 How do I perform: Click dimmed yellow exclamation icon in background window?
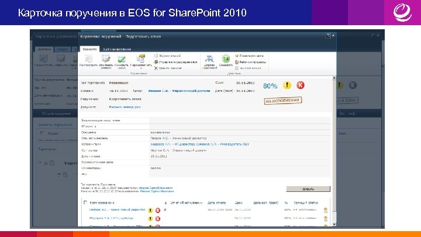click(x=340, y=85)
